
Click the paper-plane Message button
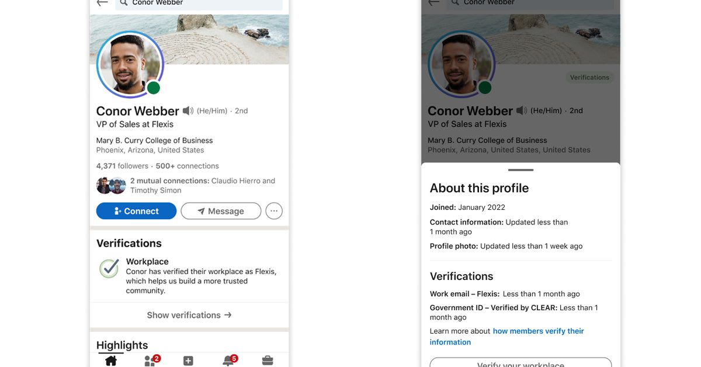221,211
